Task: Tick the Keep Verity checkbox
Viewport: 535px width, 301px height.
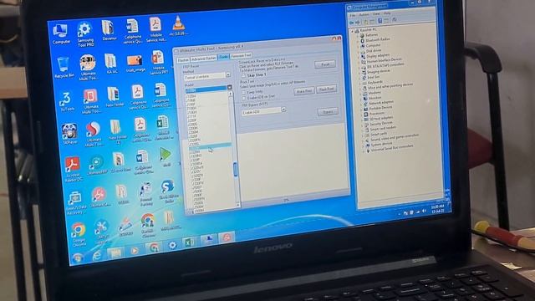Action: [x=243, y=93]
